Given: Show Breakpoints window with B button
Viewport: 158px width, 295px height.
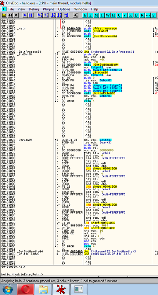Looking at the screenshot, I should pyautogui.click(x=136, y=15).
